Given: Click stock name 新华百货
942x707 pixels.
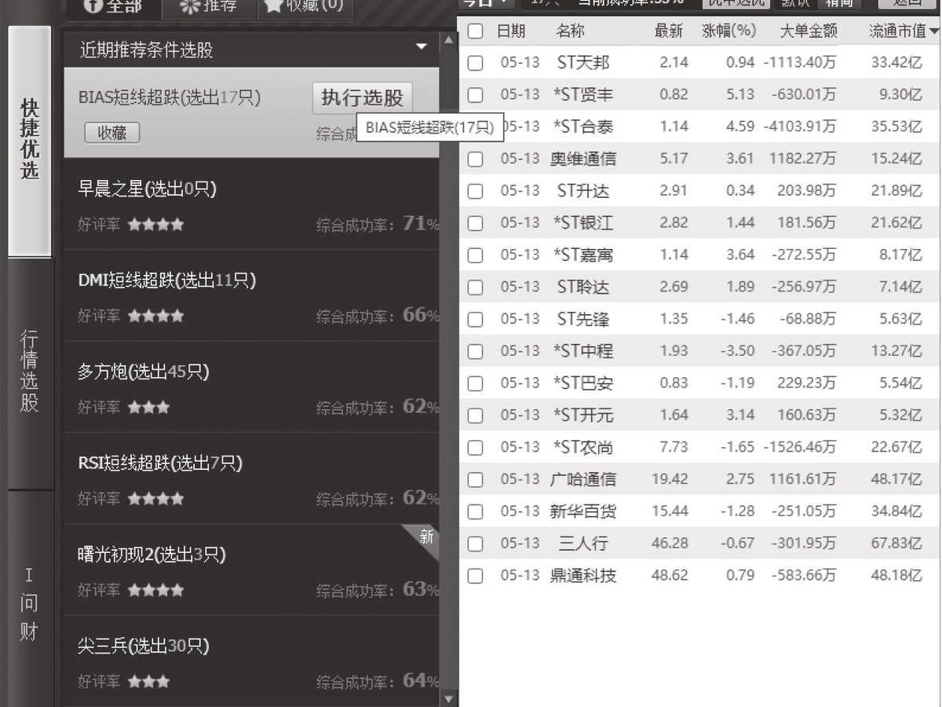Looking at the screenshot, I should 583,511.
